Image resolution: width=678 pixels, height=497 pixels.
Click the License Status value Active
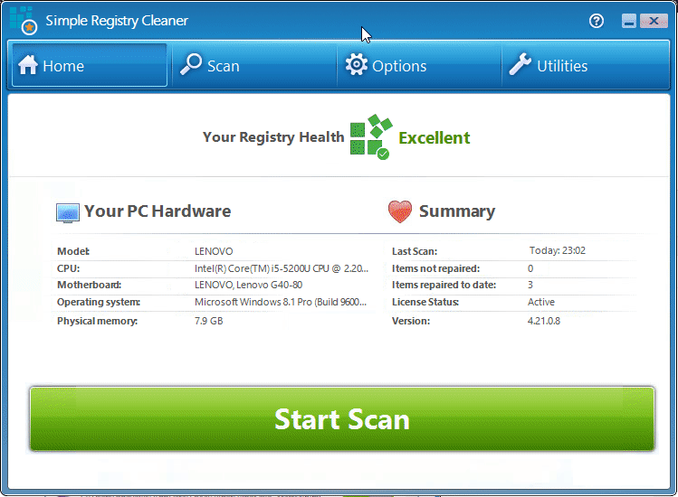point(541,302)
